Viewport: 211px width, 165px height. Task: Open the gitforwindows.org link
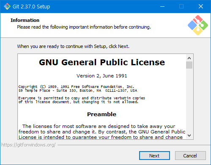point(28,145)
